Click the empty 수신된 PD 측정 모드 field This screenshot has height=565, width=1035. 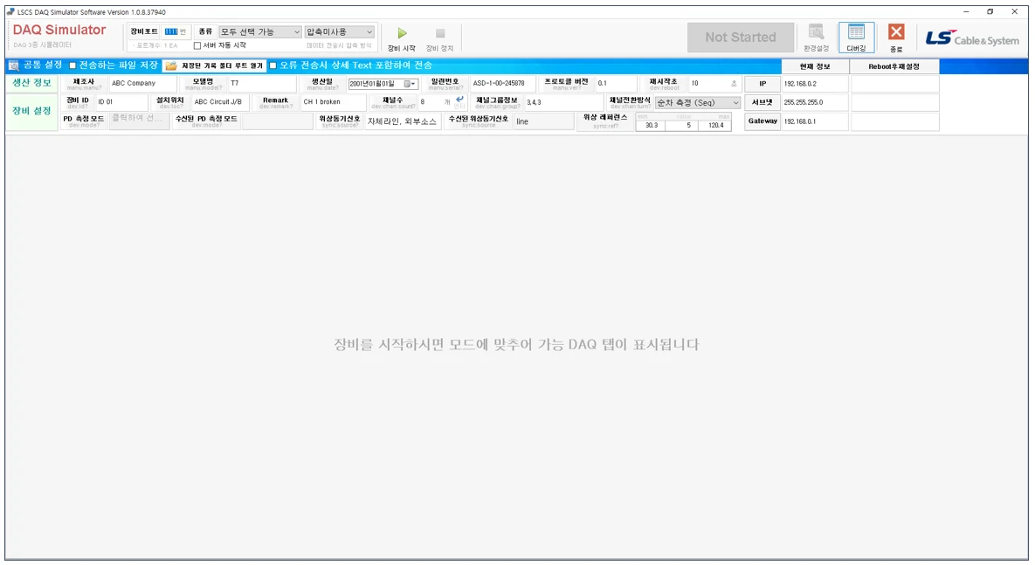click(x=277, y=121)
